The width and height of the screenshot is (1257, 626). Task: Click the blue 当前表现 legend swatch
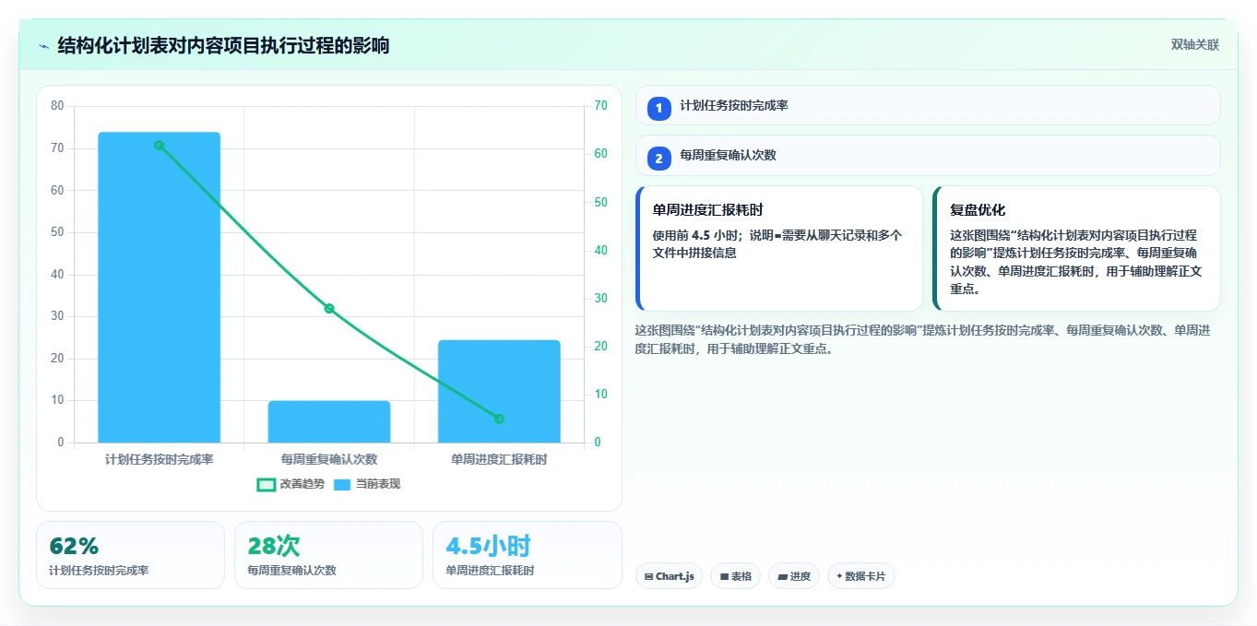click(342, 484)
